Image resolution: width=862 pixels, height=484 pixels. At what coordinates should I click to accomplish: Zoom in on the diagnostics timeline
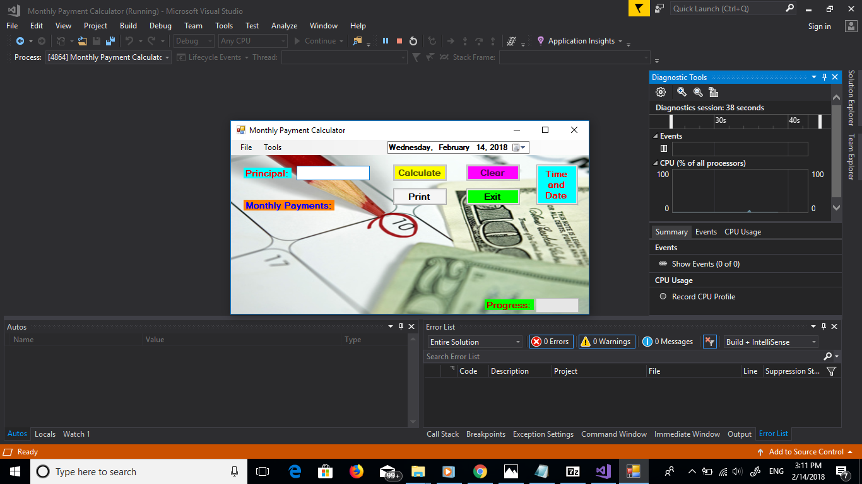[x=681, y=91]
